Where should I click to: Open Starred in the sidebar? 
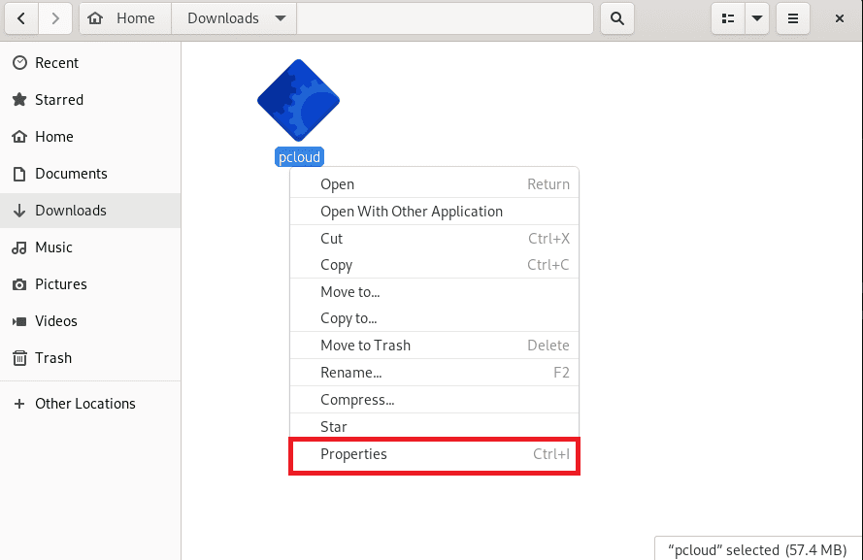90,100
